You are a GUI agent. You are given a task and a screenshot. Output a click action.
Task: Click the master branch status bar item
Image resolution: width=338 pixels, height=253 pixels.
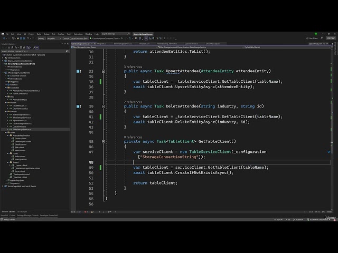pyautogui.click(x=298, y=220)
